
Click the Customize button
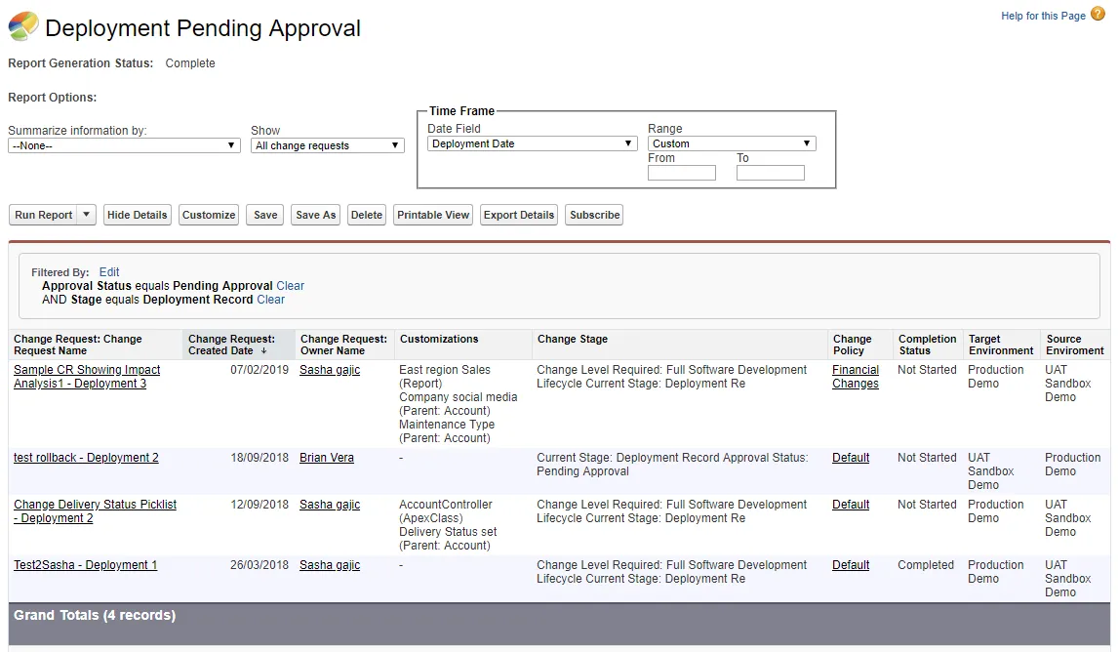point(208,215)
